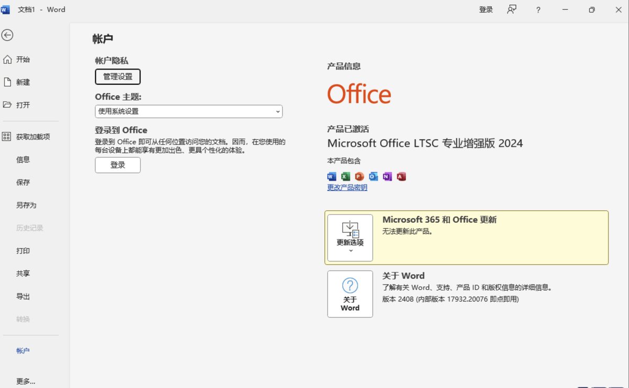629x388 pixels.
Task: Click the 登录 button under 登录到 Office
Action: click(x=118, y=165)
